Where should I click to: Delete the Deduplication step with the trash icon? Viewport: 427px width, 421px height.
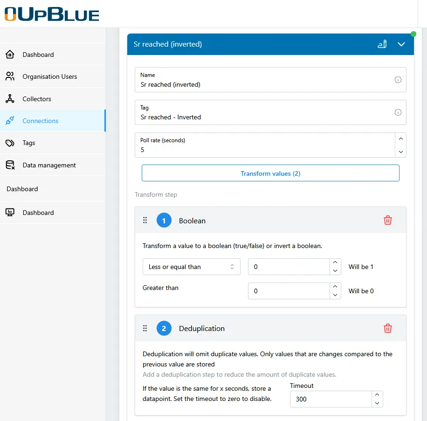pyautogui.click(x=387, y=328)
